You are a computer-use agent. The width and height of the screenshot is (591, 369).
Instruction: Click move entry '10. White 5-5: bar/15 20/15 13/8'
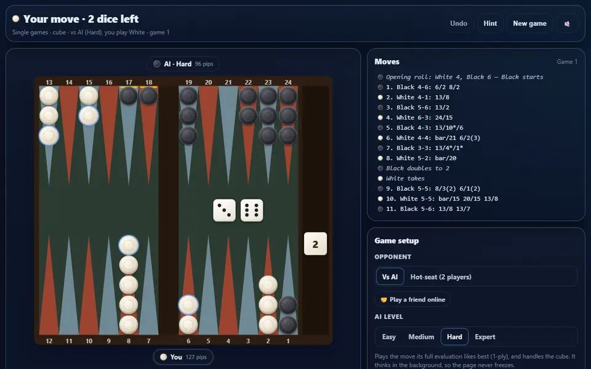coord(442,199)
